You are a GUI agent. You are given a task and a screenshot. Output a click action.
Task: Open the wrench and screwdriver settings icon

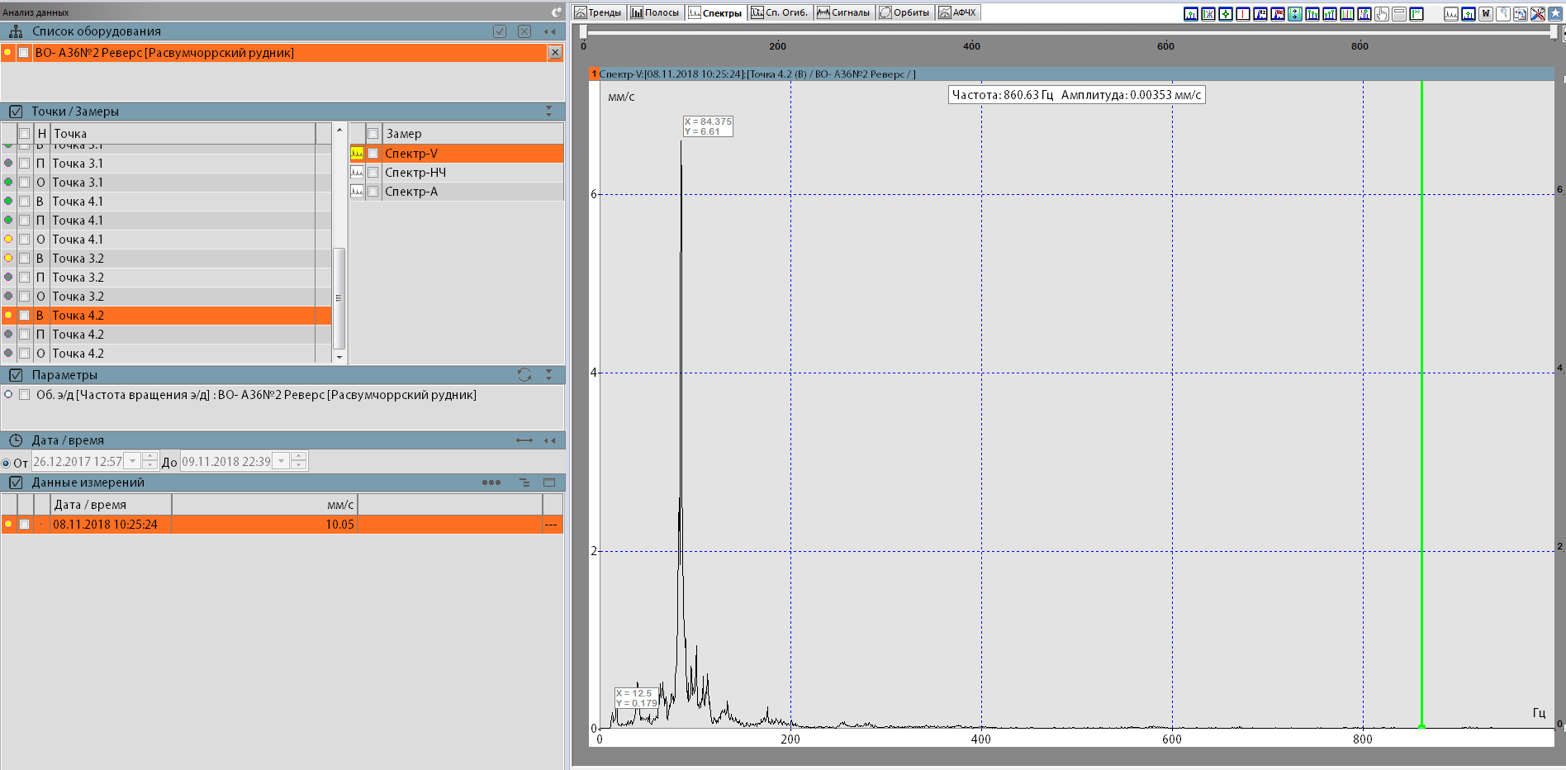click(1538, 14)
